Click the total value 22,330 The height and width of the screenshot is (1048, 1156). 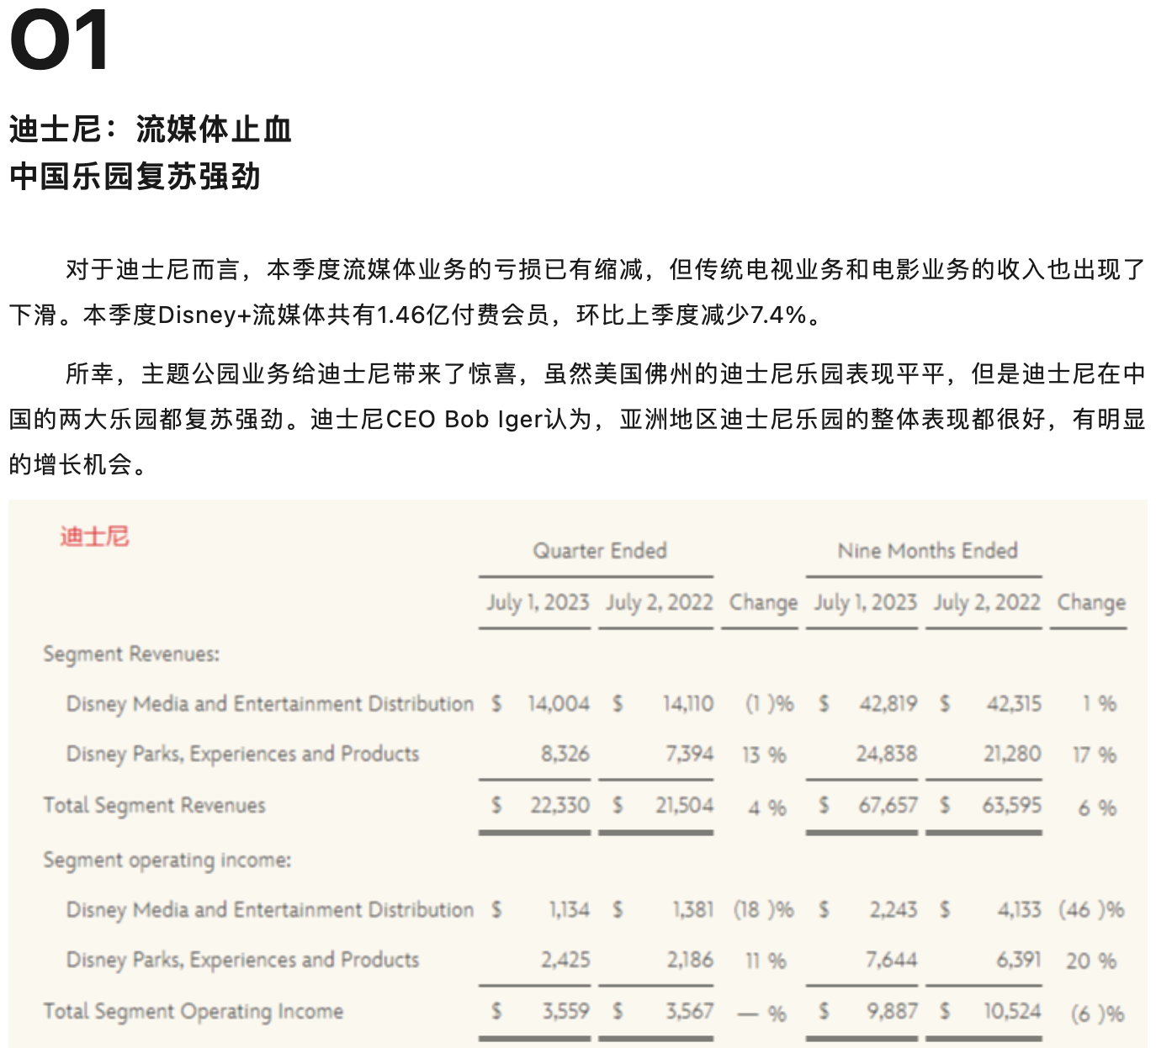tap(560, 806)
